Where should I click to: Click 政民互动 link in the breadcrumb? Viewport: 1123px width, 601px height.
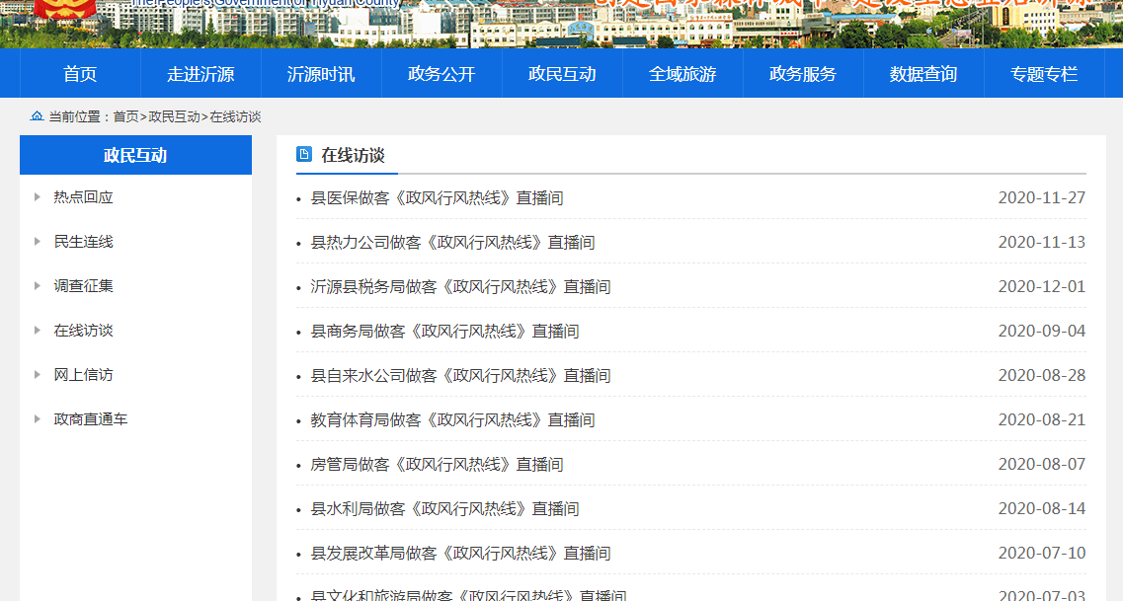pos(174,116)
